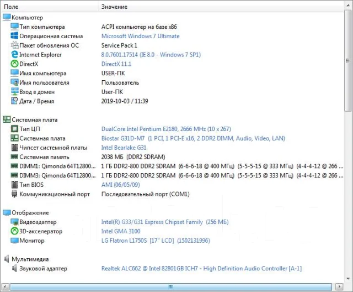Open the LG Flatron L1750S monitor link
Screen dimensions: 353x292
click(x=156, y=241)
